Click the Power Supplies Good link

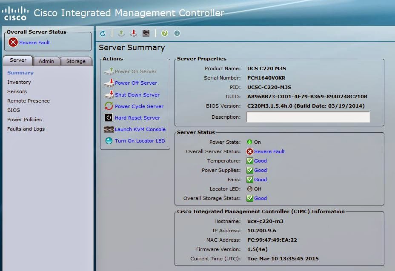[x=260, y=170]
